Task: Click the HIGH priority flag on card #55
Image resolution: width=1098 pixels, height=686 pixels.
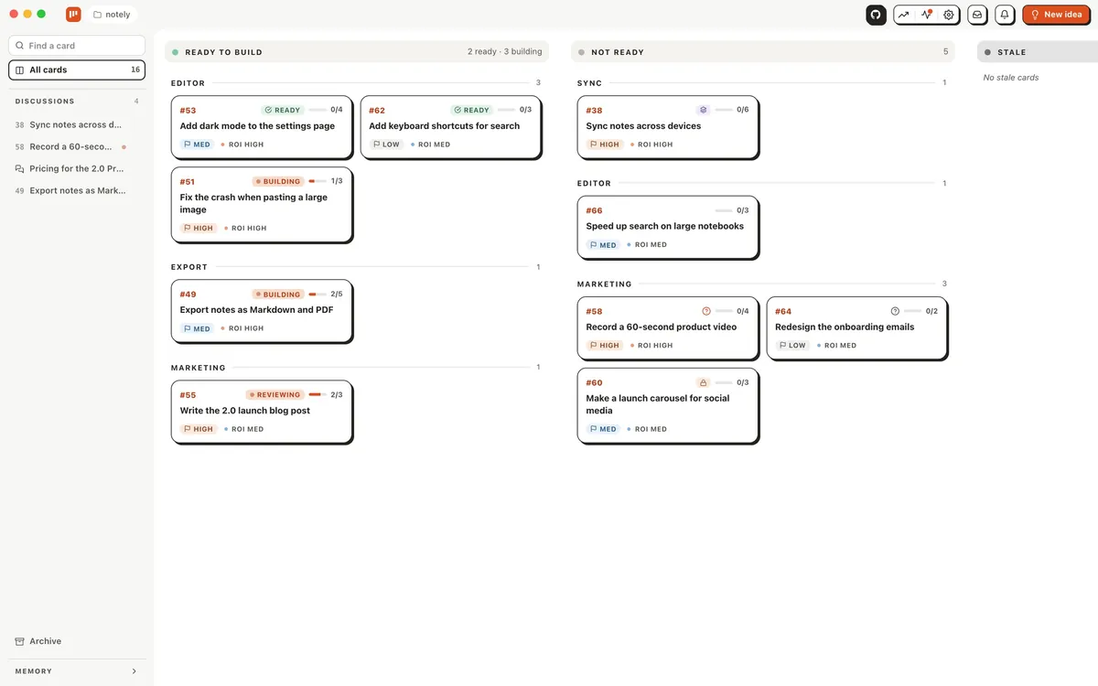Action: click(x=199, y=429)
